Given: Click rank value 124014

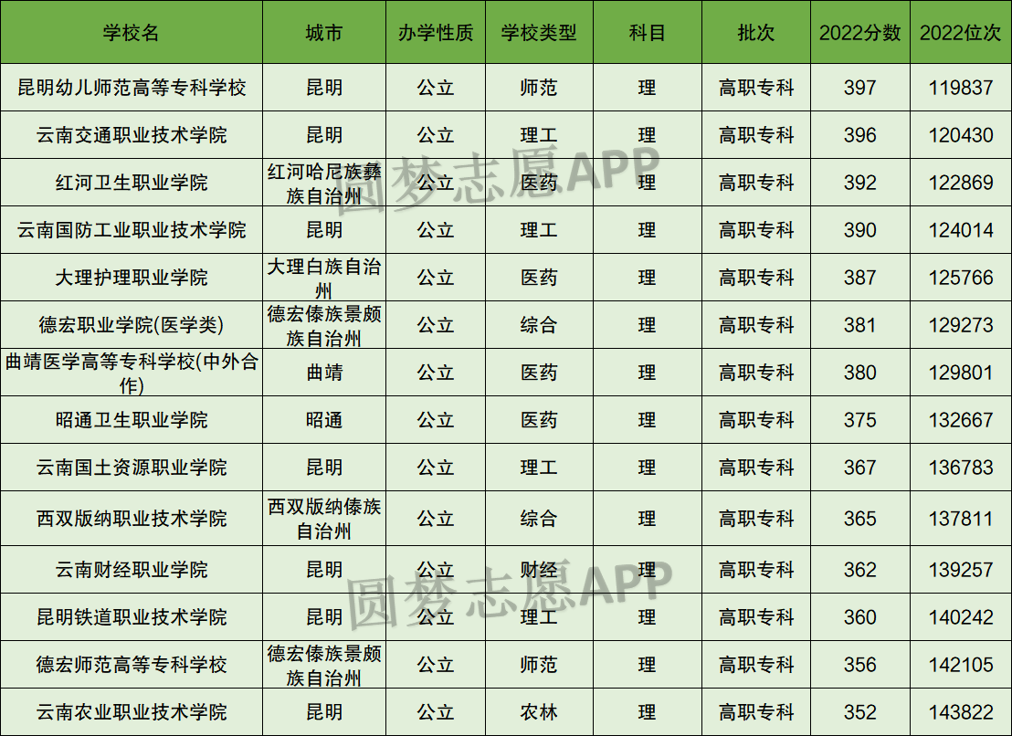Looking at the screenshot, I should click(x=960, y=230).
